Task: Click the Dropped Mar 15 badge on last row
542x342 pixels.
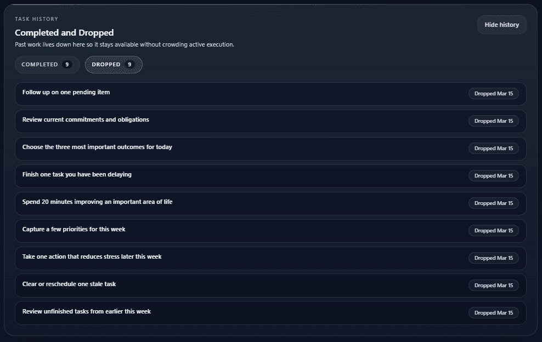Action: [493, 312]
